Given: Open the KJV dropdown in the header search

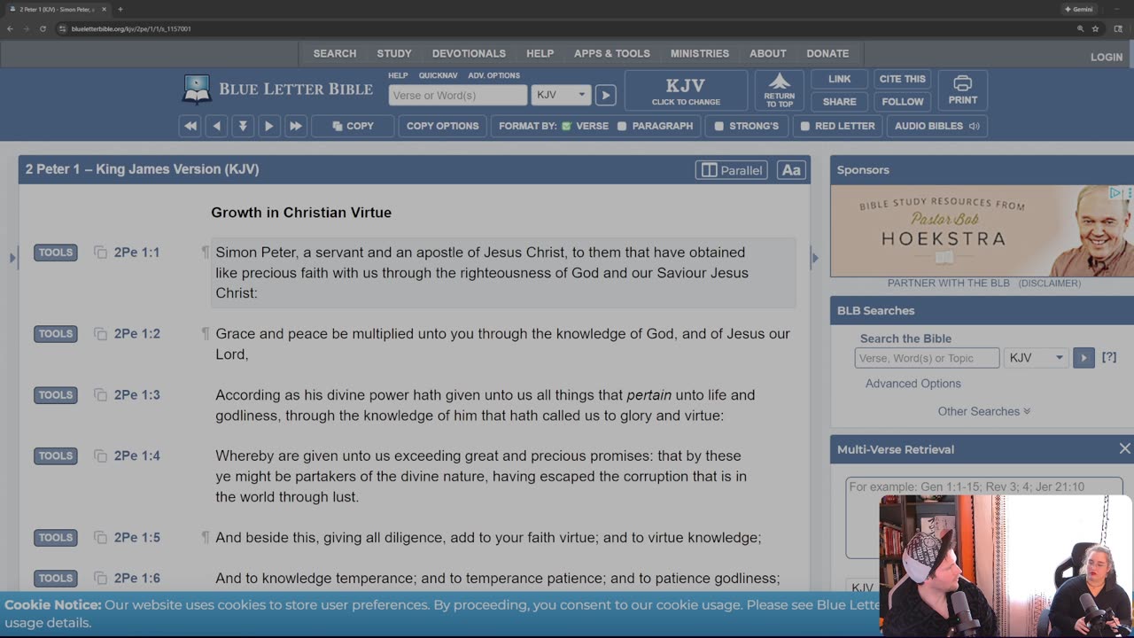Looking at the screenshot, I should coord(561,95).
